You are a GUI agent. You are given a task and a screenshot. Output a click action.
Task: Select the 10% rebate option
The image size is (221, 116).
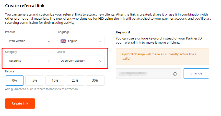click(55, 81)
